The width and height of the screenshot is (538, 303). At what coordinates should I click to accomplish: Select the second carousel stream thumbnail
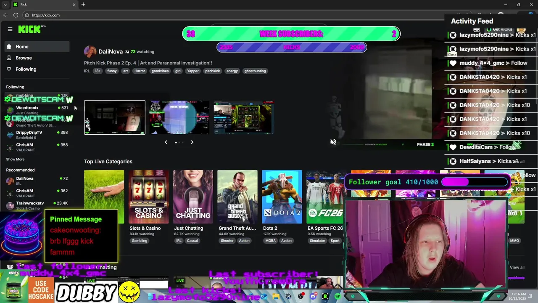coord(179,117)
